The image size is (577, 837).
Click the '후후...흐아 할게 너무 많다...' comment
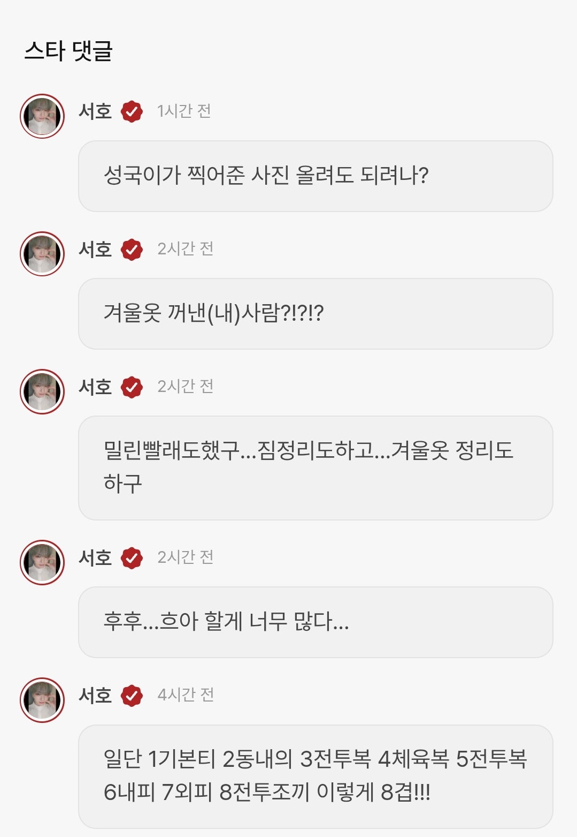[316, 622]
